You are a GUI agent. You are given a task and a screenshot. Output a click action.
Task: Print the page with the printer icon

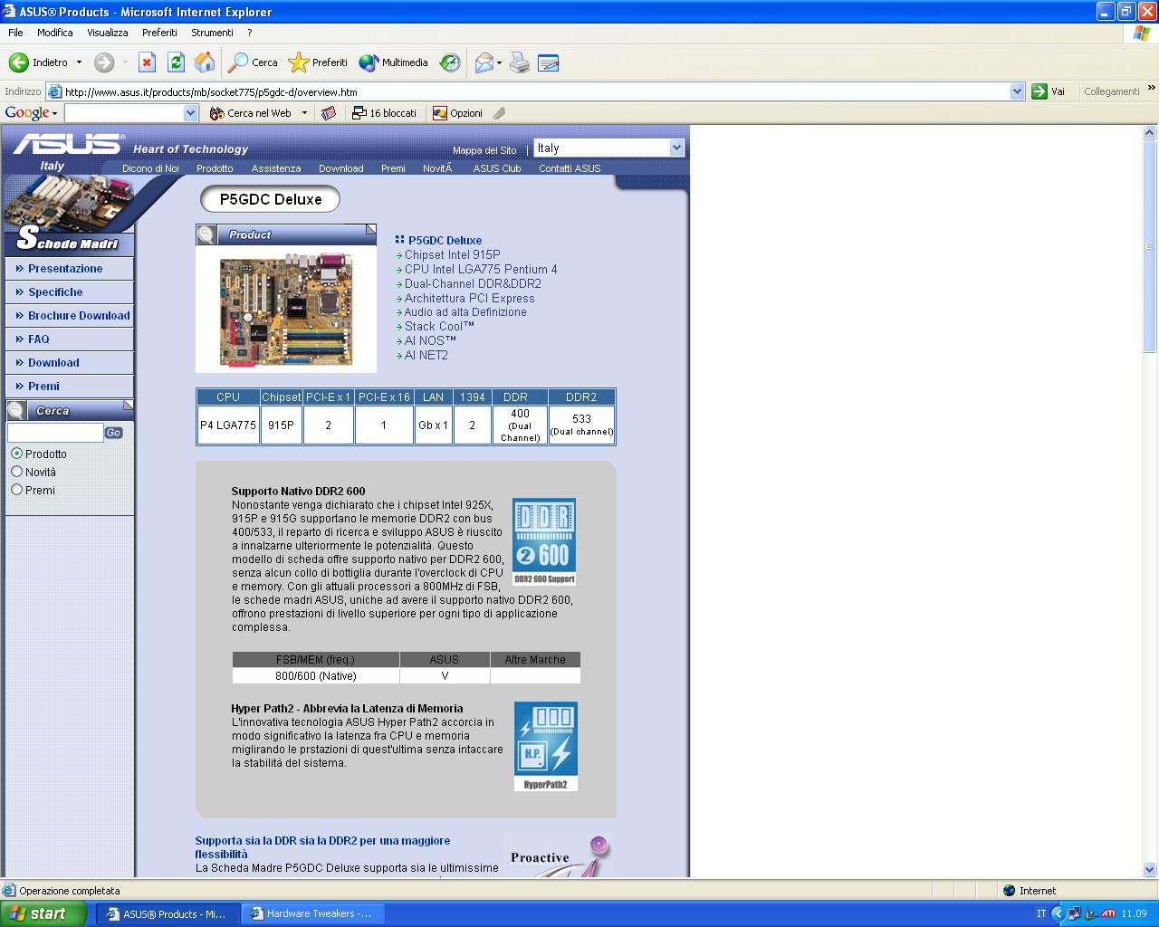point(519,62)
